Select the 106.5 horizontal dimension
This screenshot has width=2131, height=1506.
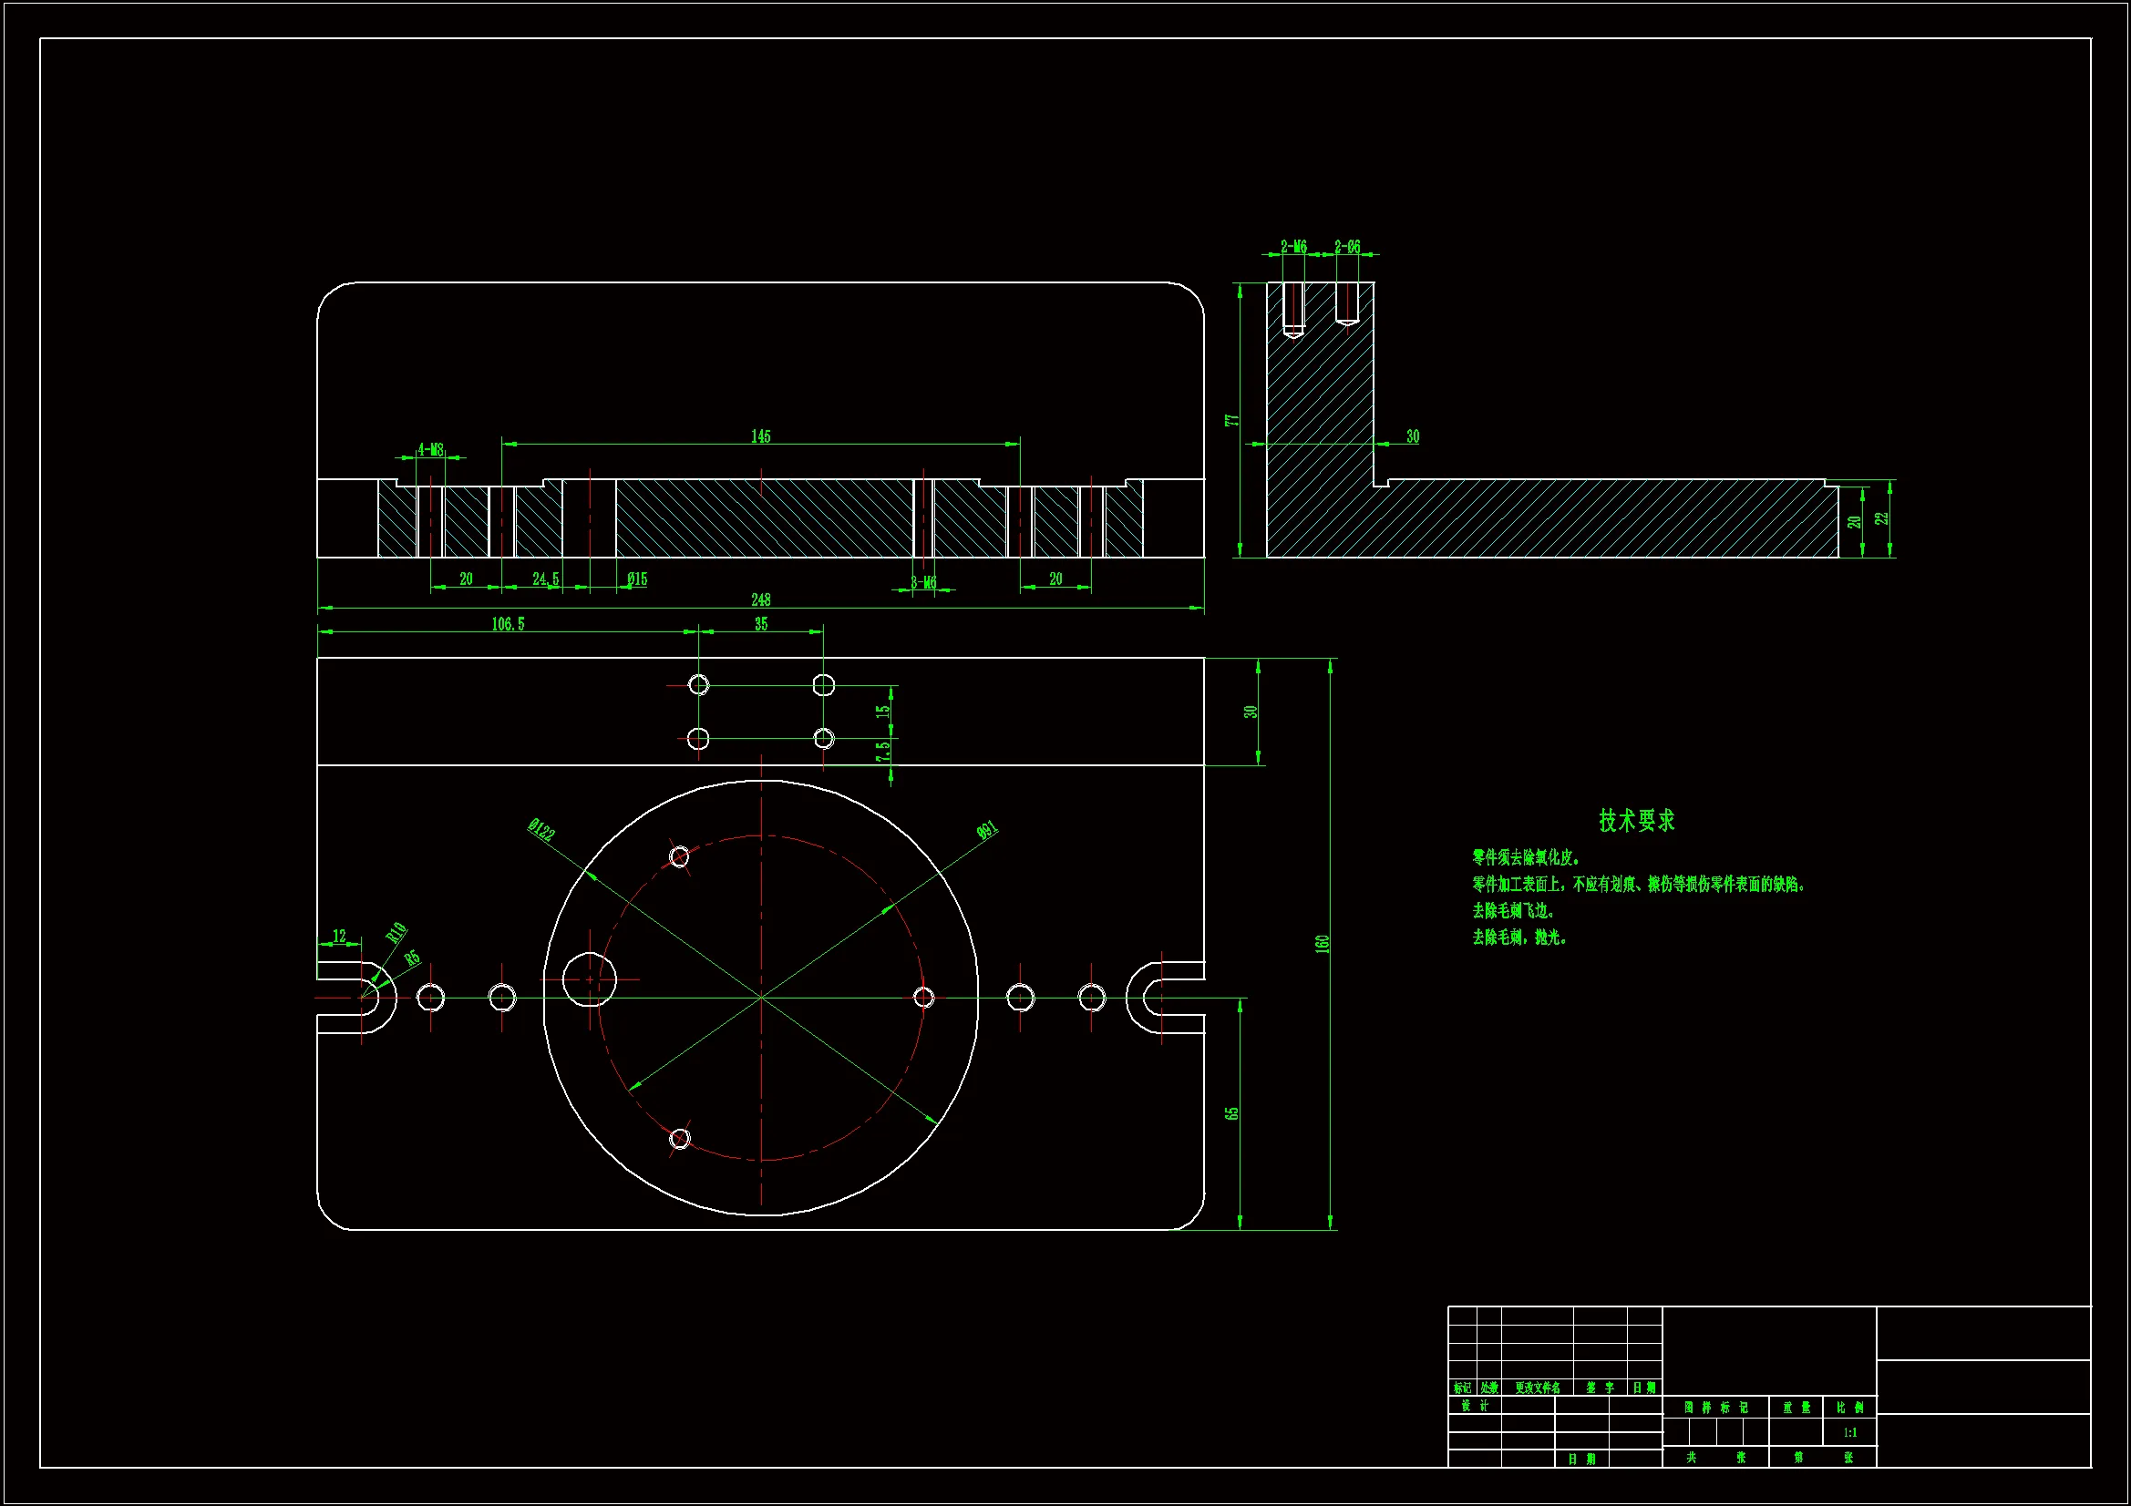pyautogui.click(x=508, y=623)
